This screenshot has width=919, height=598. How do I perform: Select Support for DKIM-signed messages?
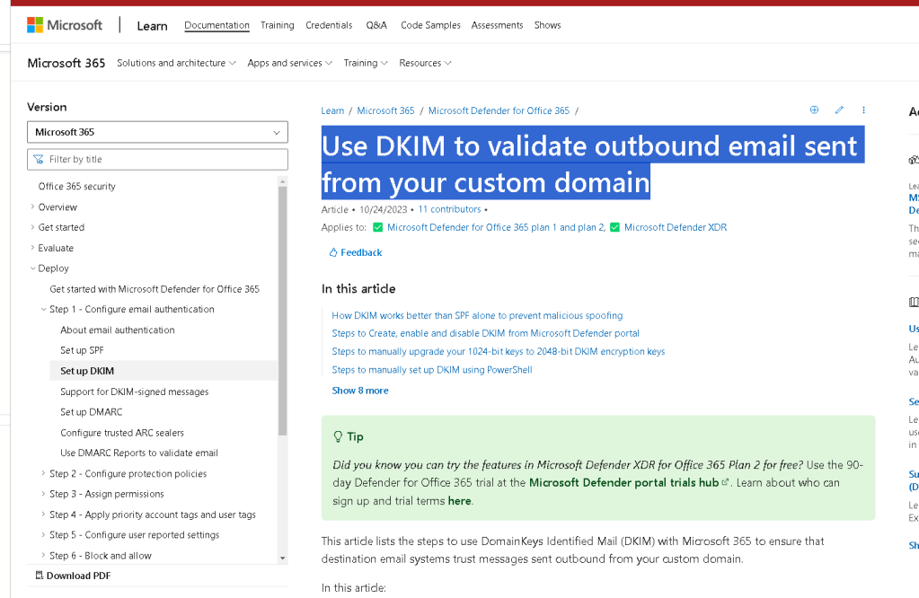pyautogui.click(x=134, y=391)
